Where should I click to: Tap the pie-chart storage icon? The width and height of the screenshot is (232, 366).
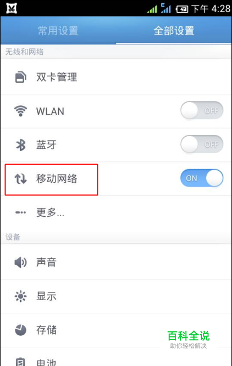(x=20, y=330)
